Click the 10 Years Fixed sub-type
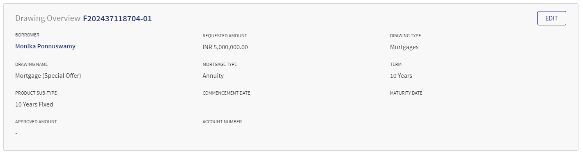The height and width of the screenshot is (154, 583). coord(34,104)
